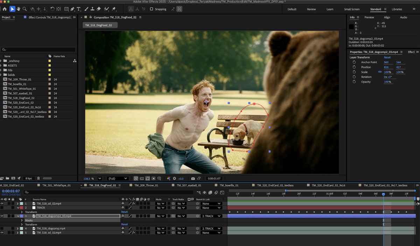Select the Puppet Pin tool
The height and width of the screenshot is (246, 420).
pyautogui.click(x=114, y=9)
